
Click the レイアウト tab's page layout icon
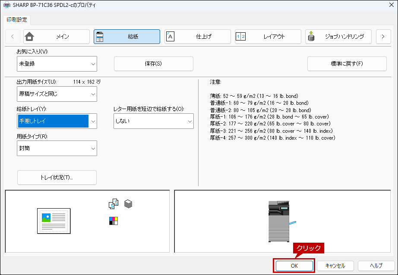240,37
